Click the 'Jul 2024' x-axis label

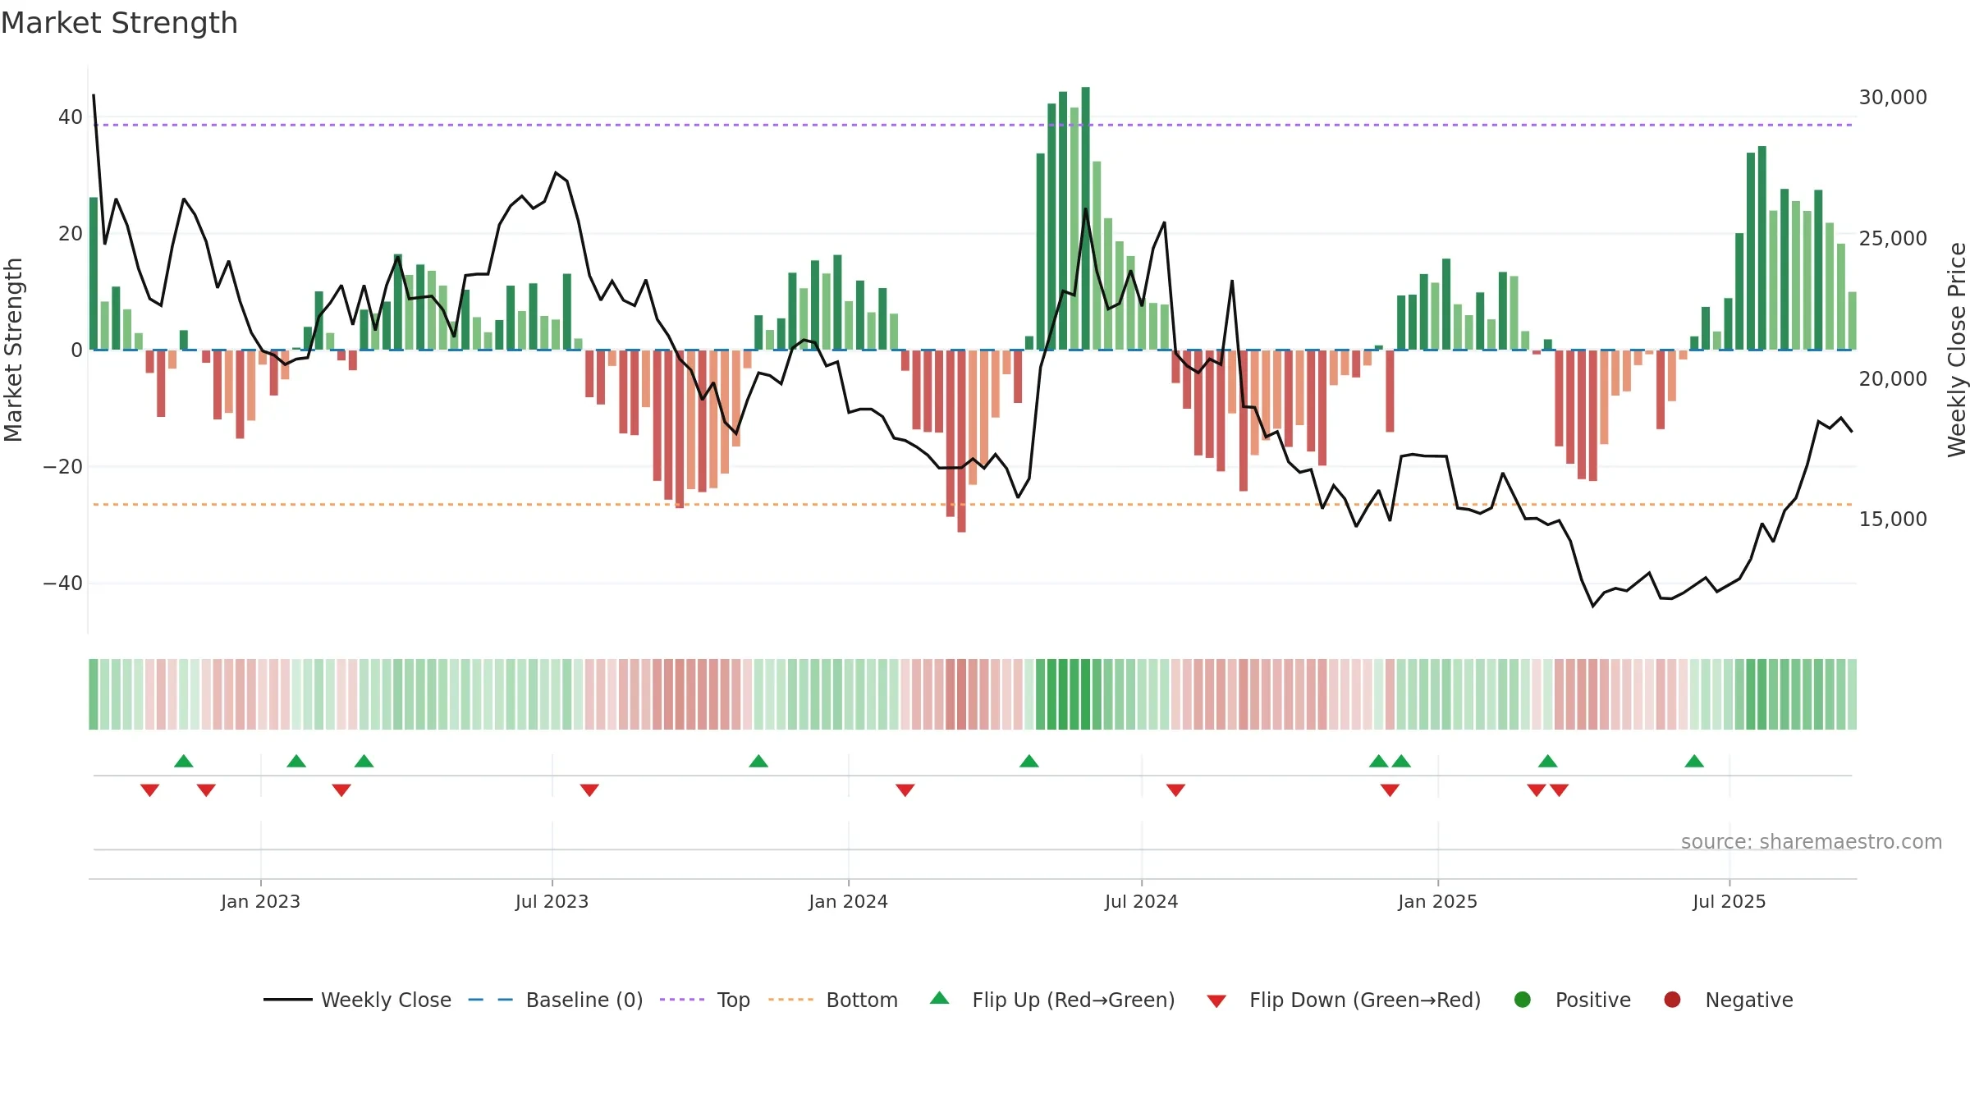(1141, 902)
